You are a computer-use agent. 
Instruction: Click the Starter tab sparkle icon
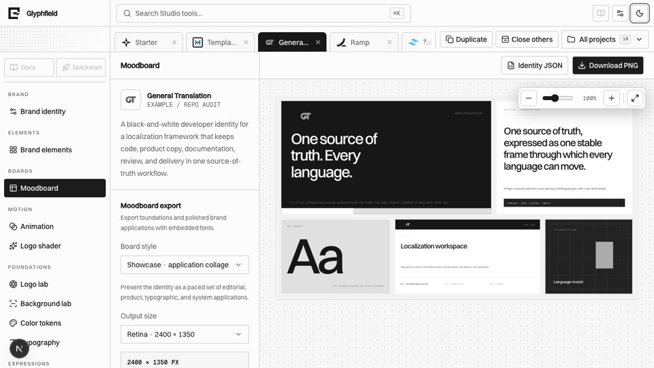point(126,42)
